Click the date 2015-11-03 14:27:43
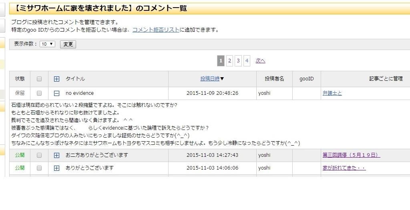Image resolution: width=410 pixels, height=210 pixels. click(x=212, y=155)
